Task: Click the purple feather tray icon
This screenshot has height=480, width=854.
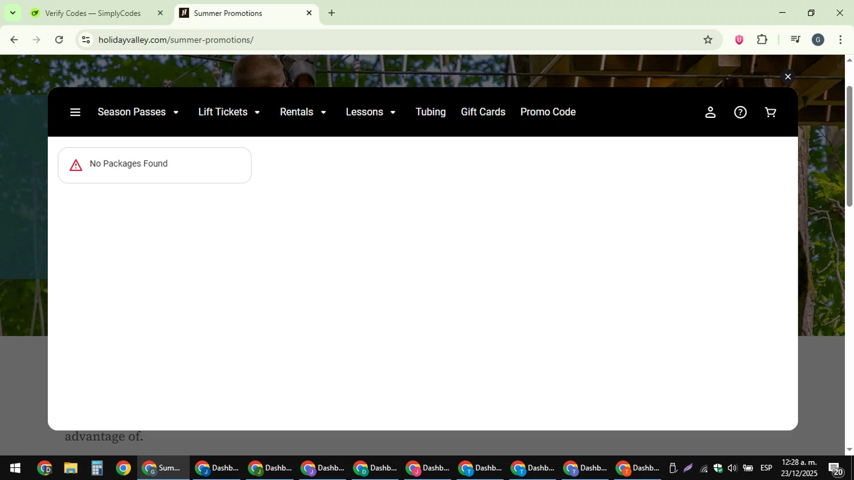Action: click(688, 468)
